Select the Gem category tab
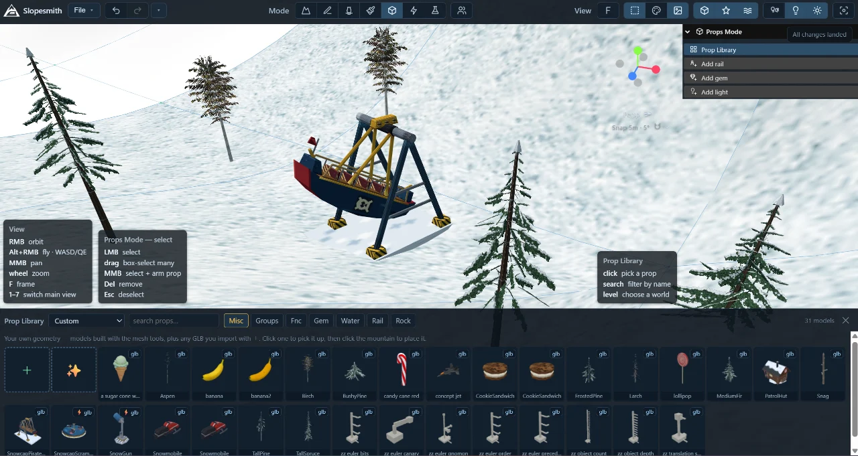The width and height of the screenshot is (858, 456). (x=321, y=321)
